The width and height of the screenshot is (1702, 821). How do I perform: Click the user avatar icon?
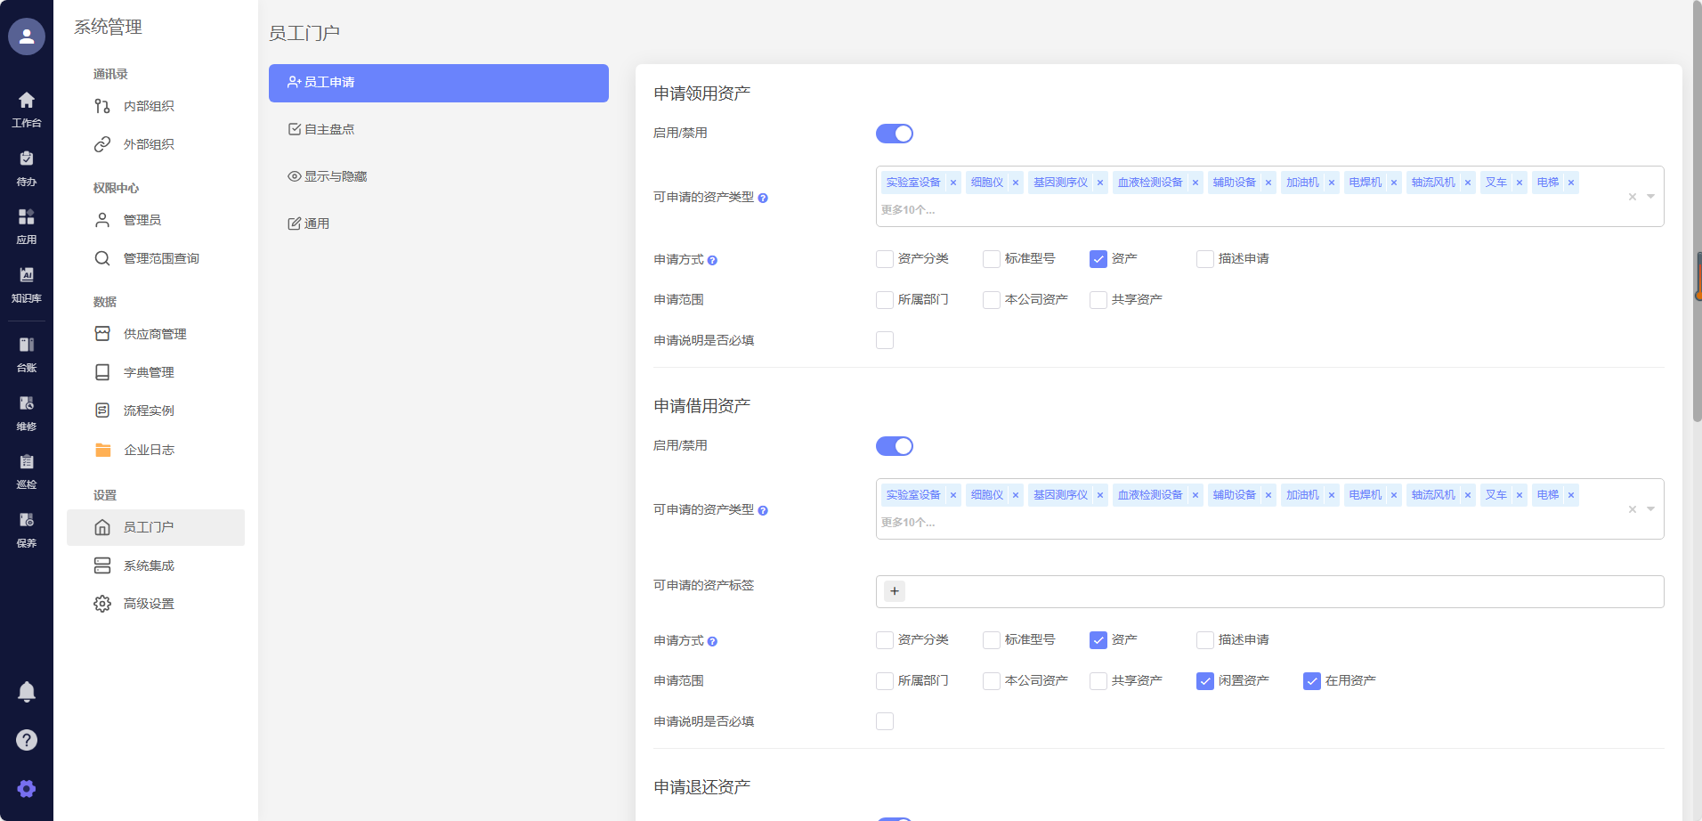click(x=27, y=37)
